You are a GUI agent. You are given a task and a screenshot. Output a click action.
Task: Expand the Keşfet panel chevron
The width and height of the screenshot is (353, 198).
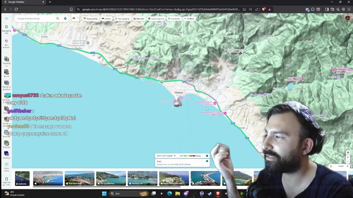click(x=347, y=166)
